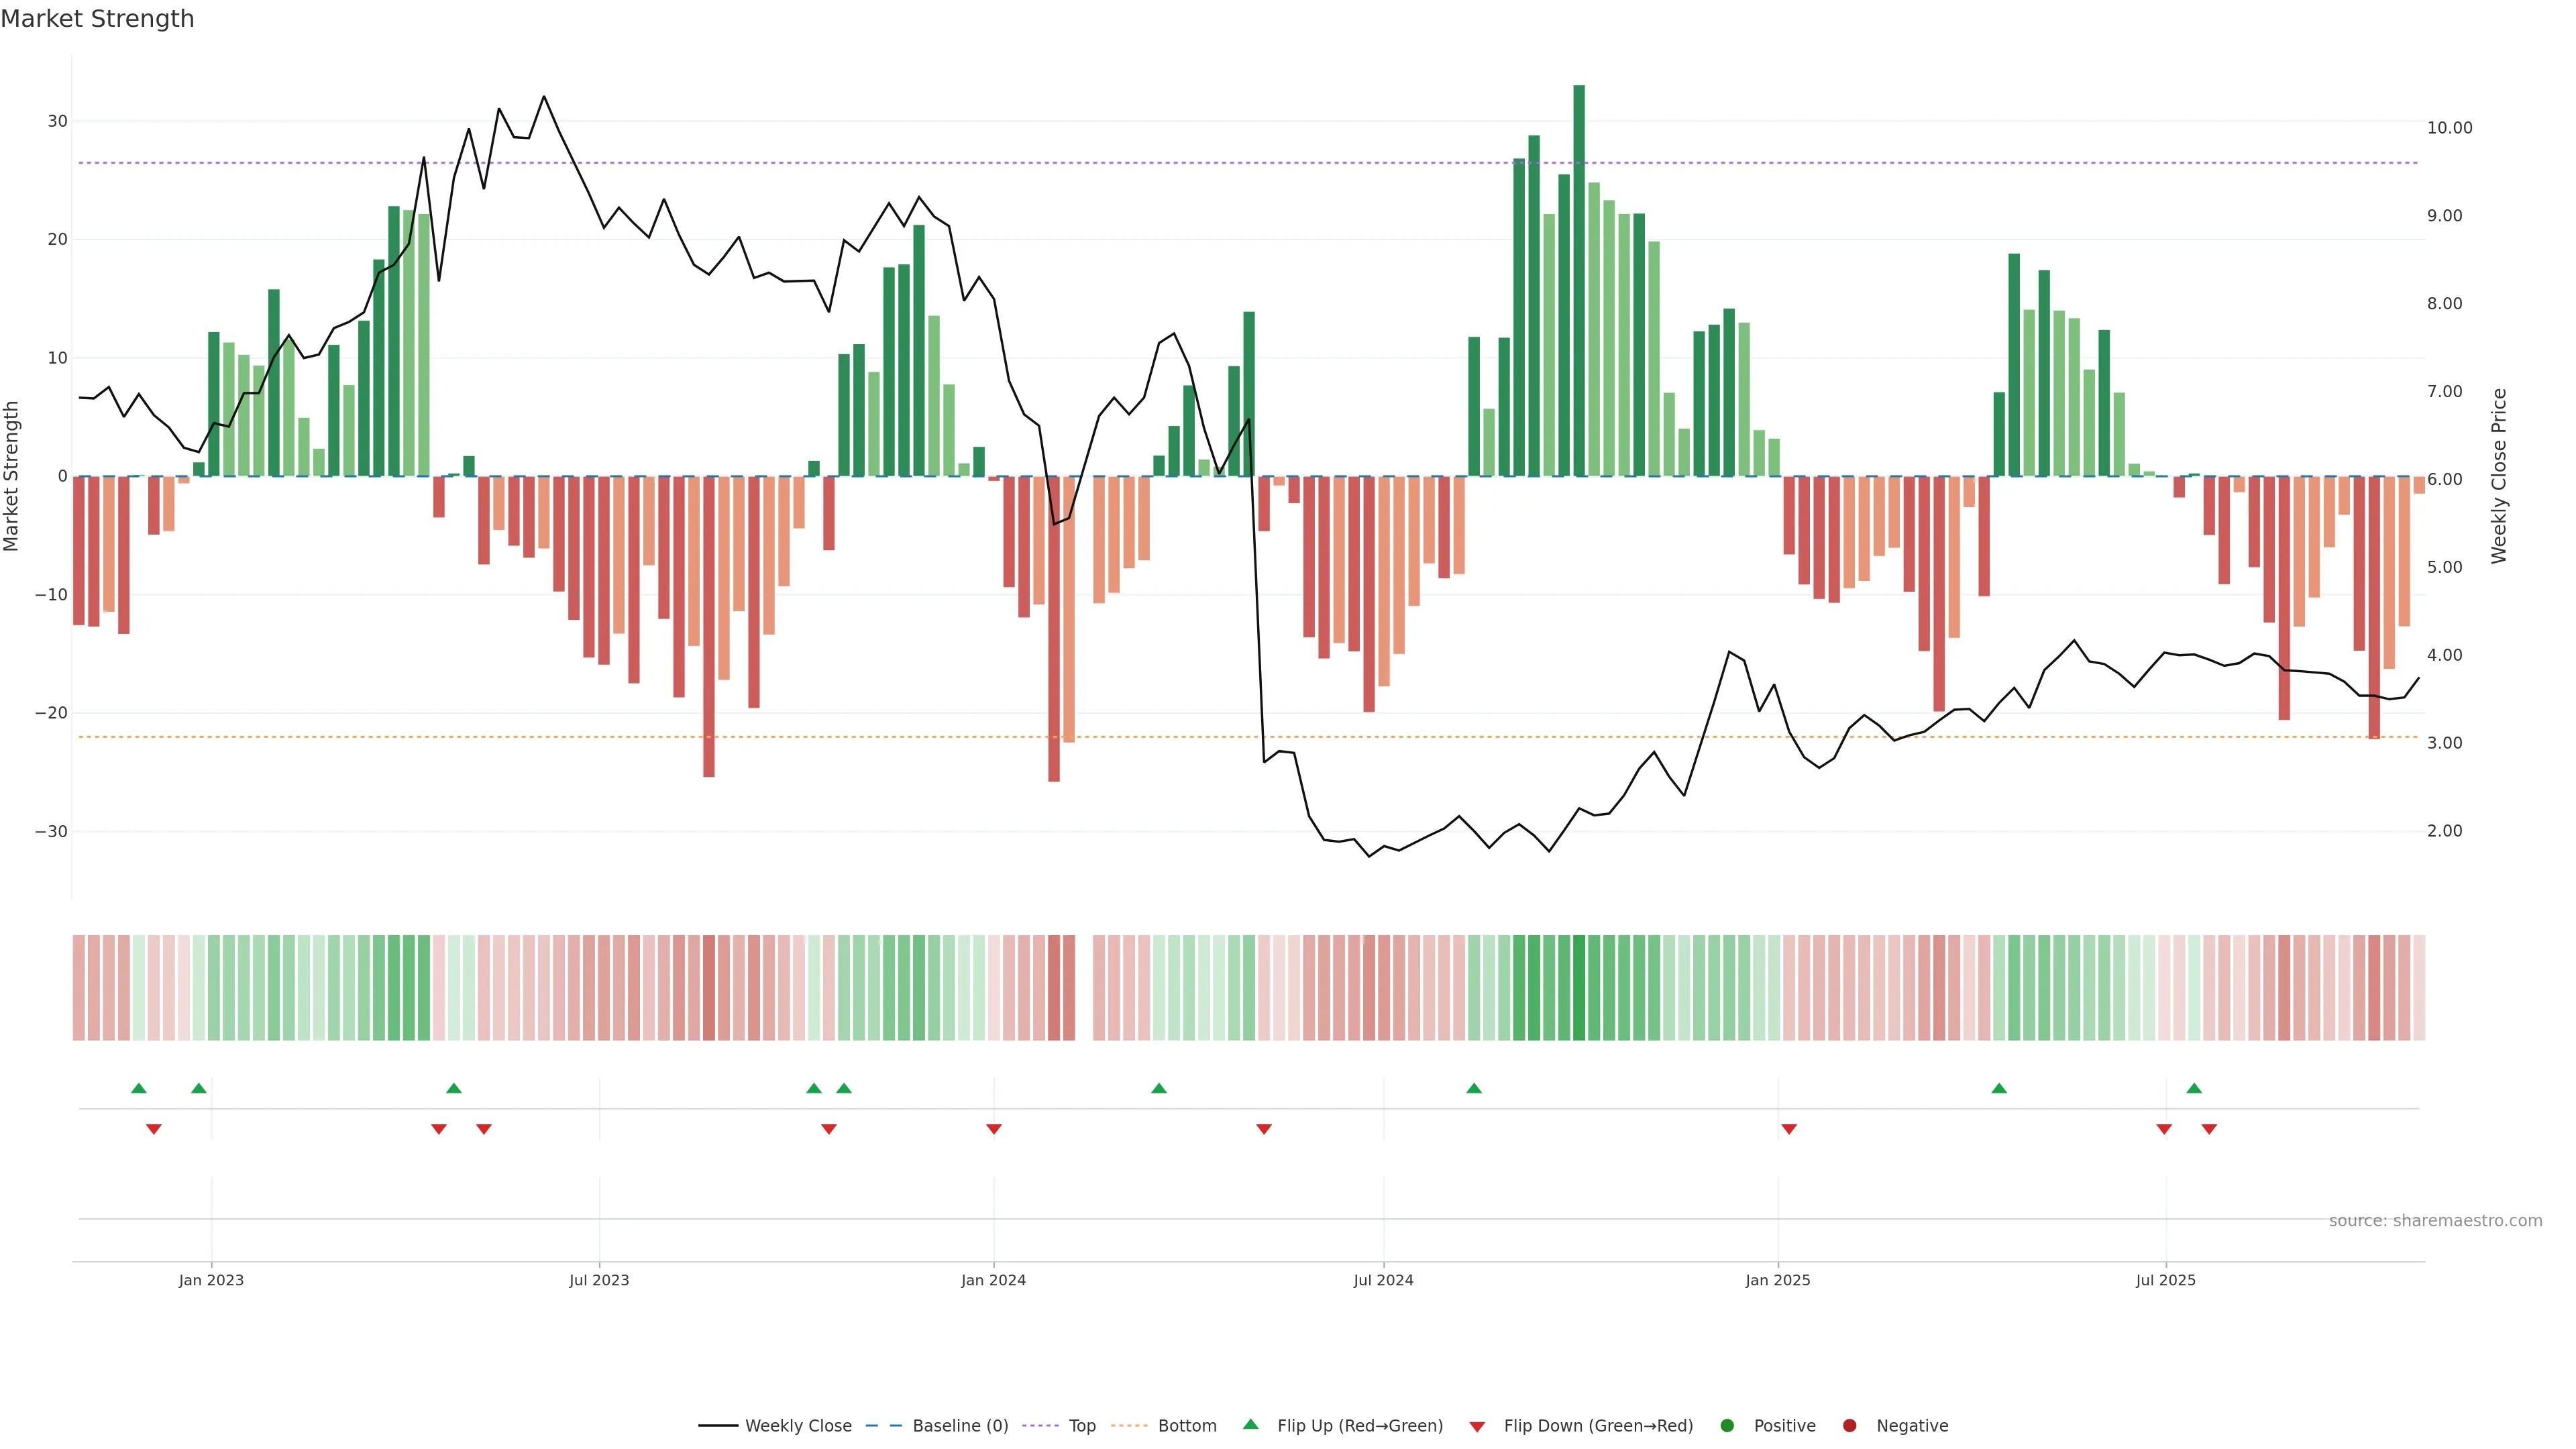
Task: Click the flip-down marker at Jan 2024
Action: (x=994, y=1129)
